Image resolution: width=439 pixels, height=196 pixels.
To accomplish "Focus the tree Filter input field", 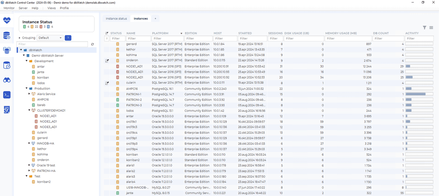I will pos(52,44).
